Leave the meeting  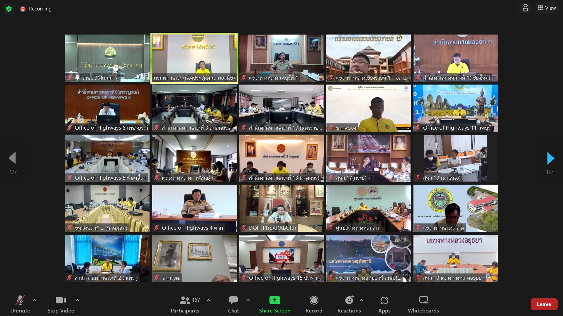coord(544,304)
